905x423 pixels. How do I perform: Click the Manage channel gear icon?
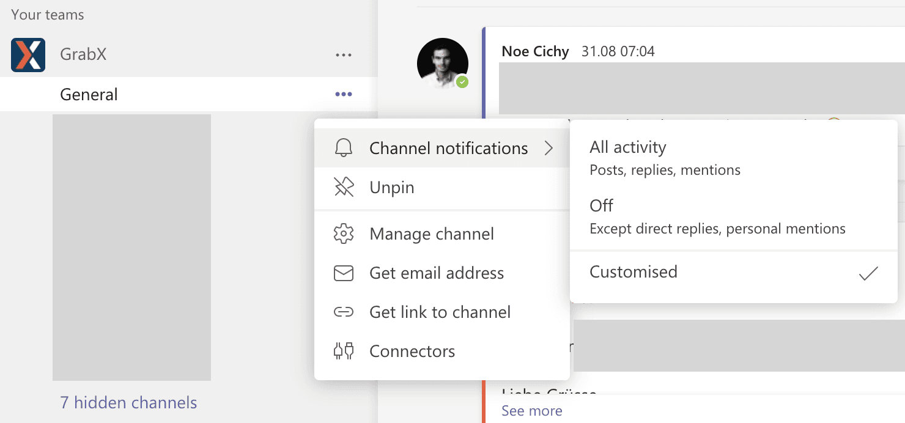344,234
